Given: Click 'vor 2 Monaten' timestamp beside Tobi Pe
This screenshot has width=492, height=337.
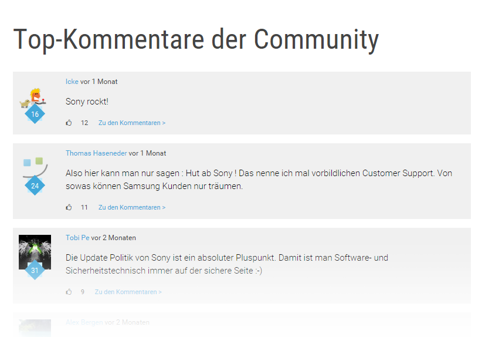Looking at the screenshot, I should (114, 238).
